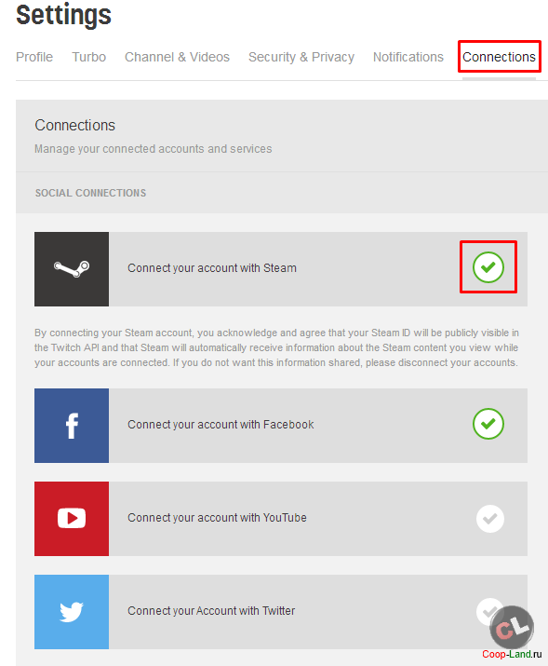Screen dimensions: 548x666
Task: Click 'Connect your account with YouTube' text
Action: point(217,518)
